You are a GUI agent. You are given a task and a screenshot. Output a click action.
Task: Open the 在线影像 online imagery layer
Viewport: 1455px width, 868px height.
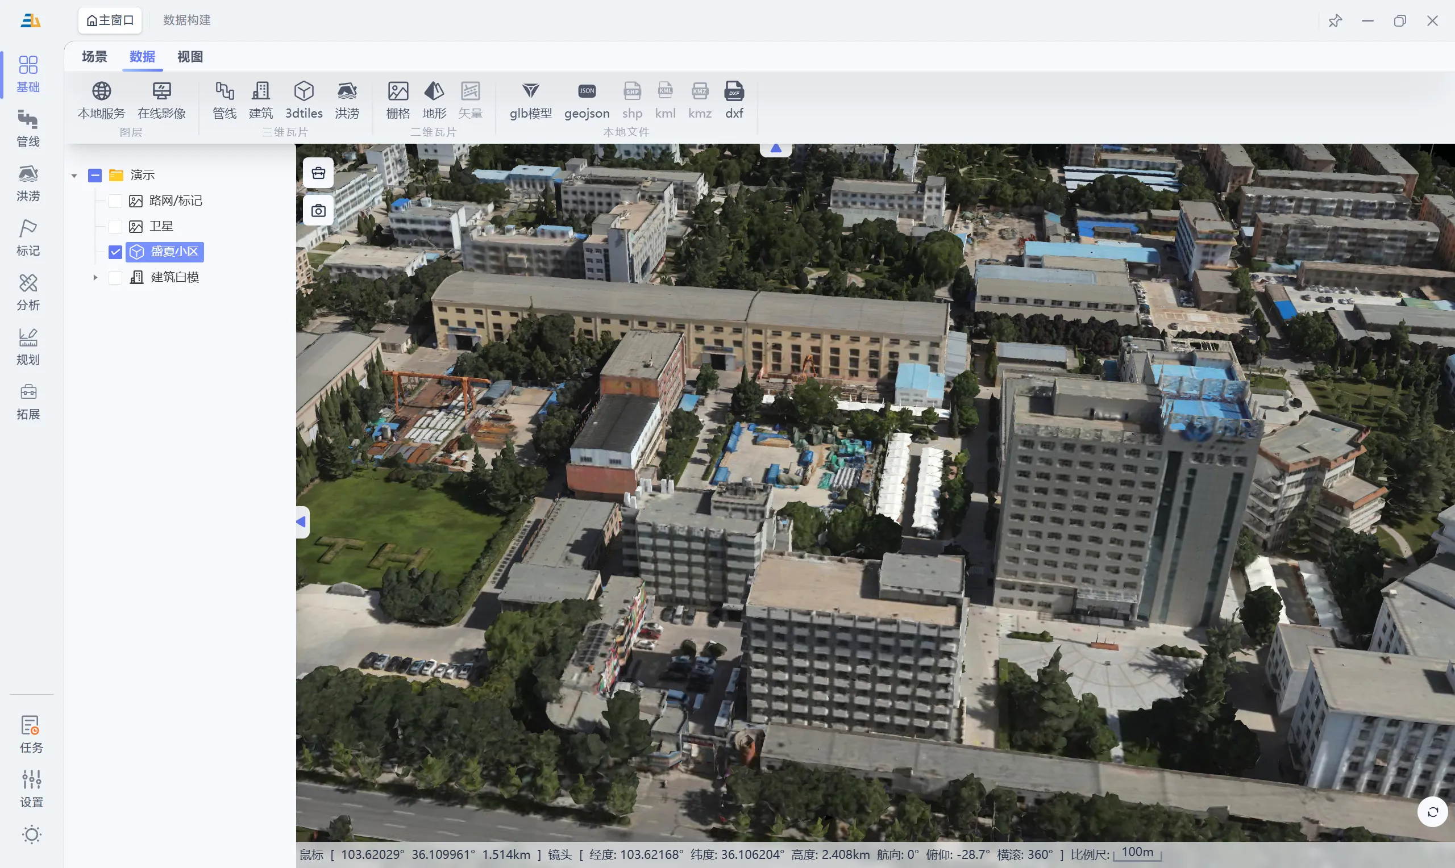161,99
